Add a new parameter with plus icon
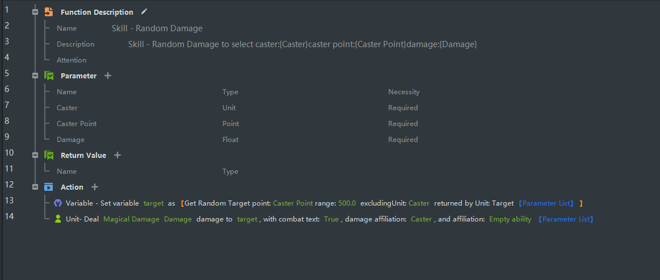The image size is (660, 280). (x=108, y=76)
